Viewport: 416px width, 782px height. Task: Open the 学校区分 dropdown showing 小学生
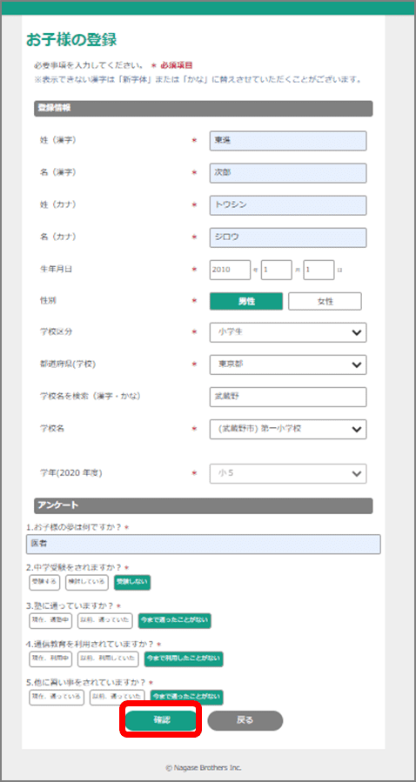coord(288,332)
